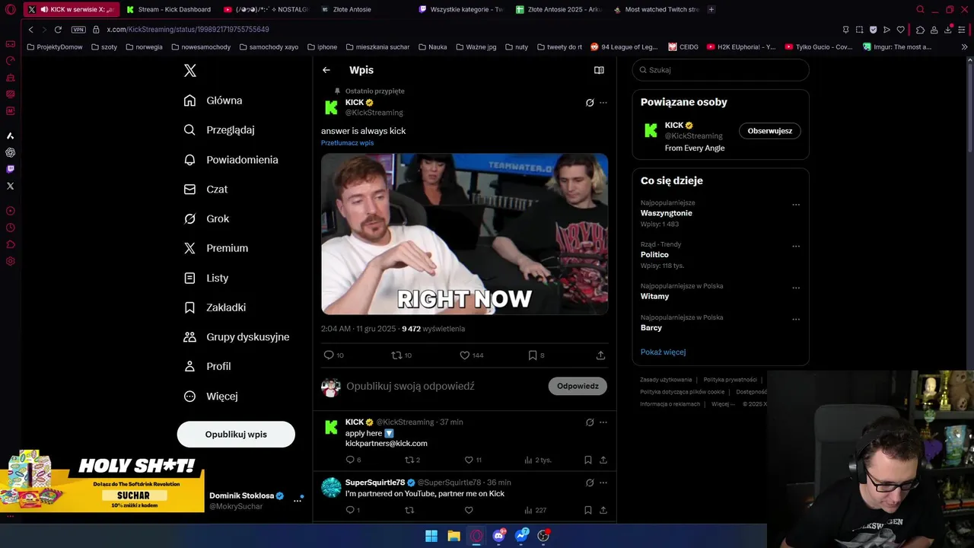Open Twitch icon in Opera sidebar
The image size is (974, 548).
point(10,169)
